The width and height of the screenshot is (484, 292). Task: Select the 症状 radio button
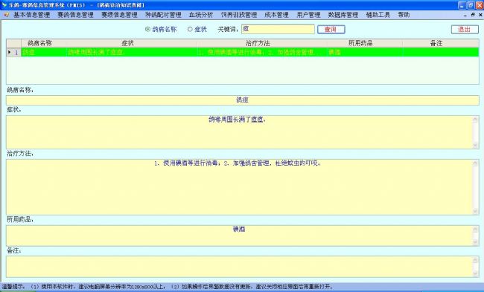(x=190, y=29)
